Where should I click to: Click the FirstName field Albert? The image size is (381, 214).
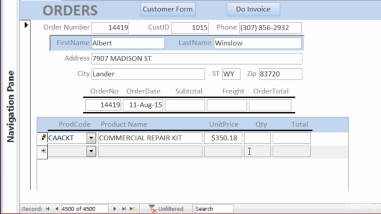tap(128, 43)
